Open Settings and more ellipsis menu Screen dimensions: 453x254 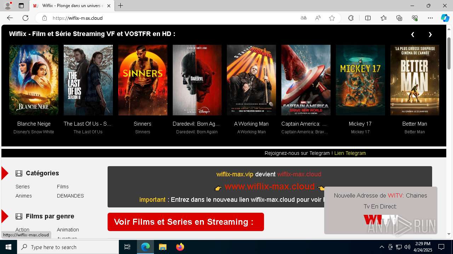430,18
